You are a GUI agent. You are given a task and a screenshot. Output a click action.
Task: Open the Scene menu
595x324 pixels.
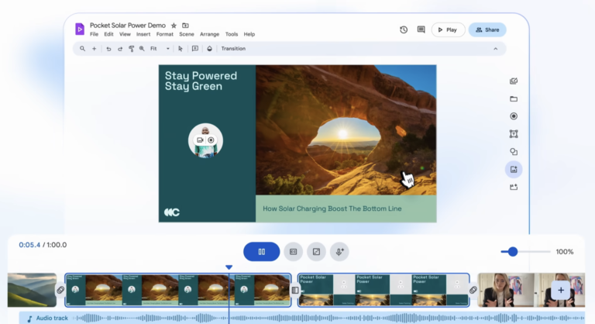click(187, 34)
